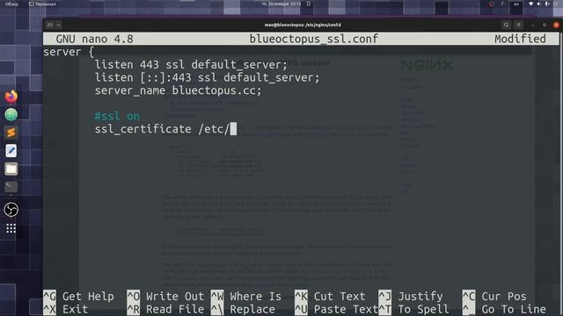Click 'GNU nano 4.8' title text
Screen dimensions: 563x316
94,39
